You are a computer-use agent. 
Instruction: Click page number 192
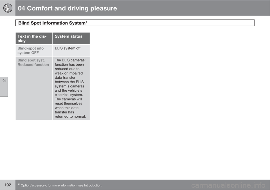(x=8, y=185)
